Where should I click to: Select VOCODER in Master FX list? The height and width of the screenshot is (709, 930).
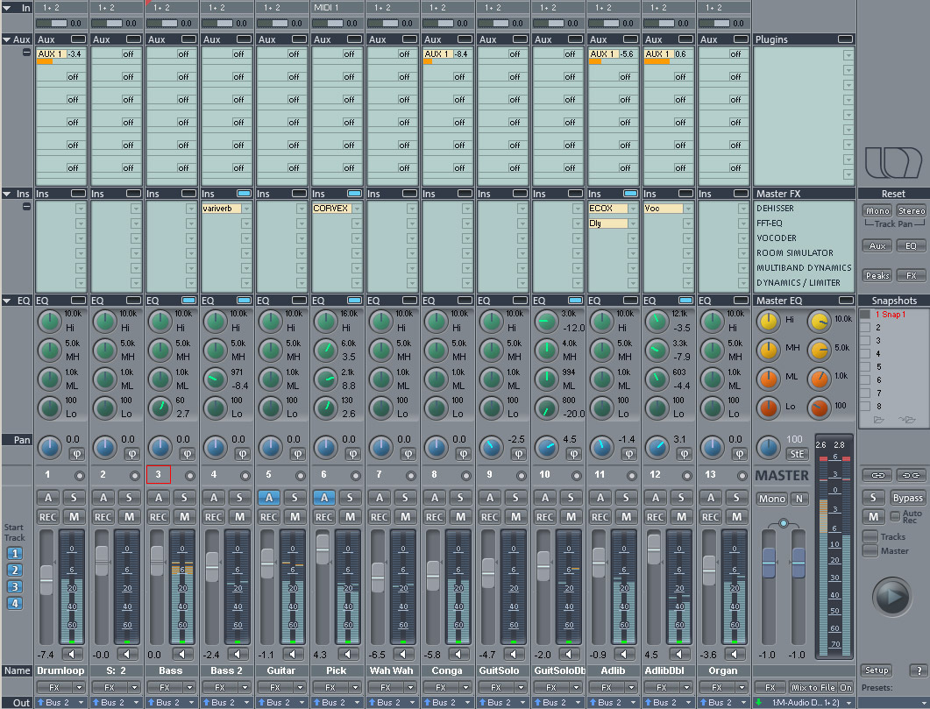(777, 238)
